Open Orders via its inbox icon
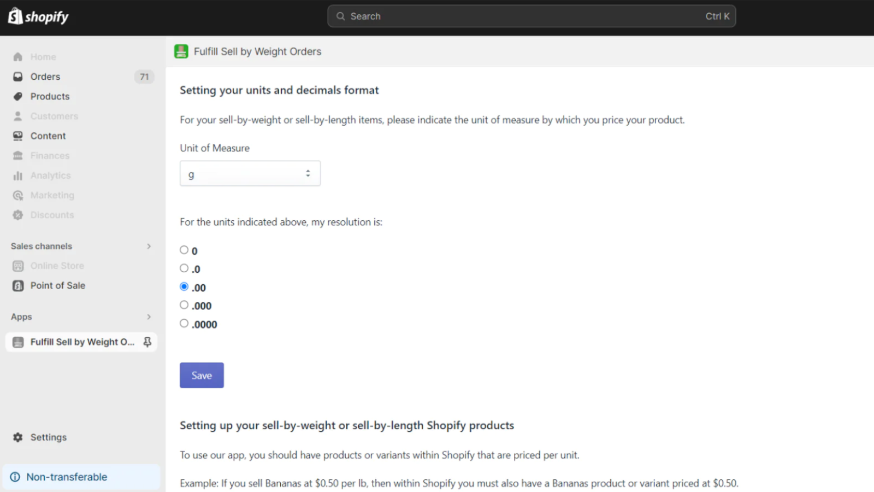874x492 pixels. tap(18, 77)
